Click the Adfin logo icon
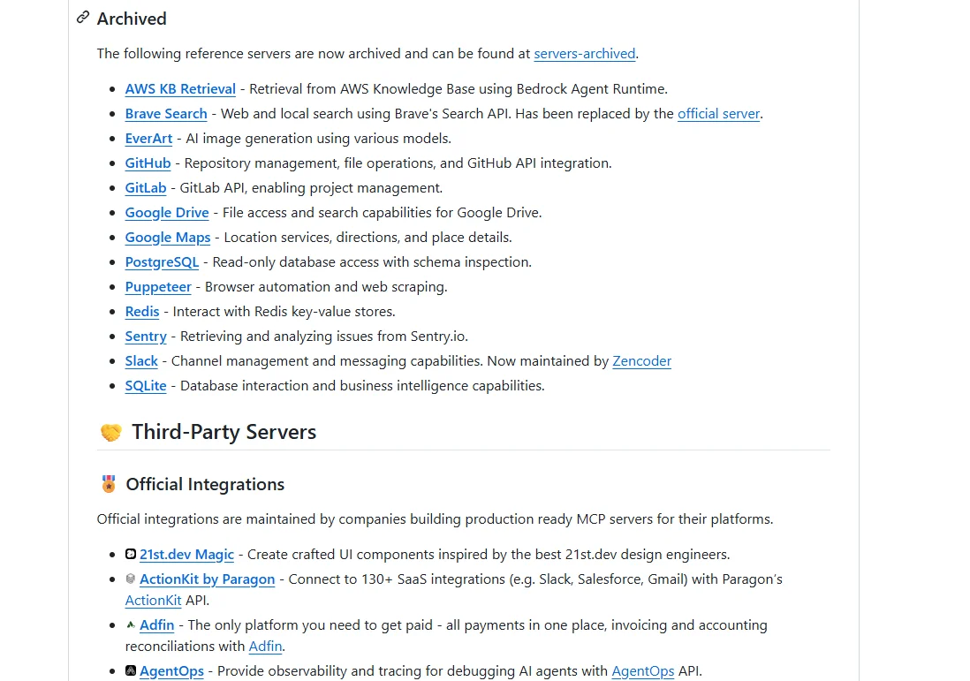The image size is (970, 681). point(131,625)
